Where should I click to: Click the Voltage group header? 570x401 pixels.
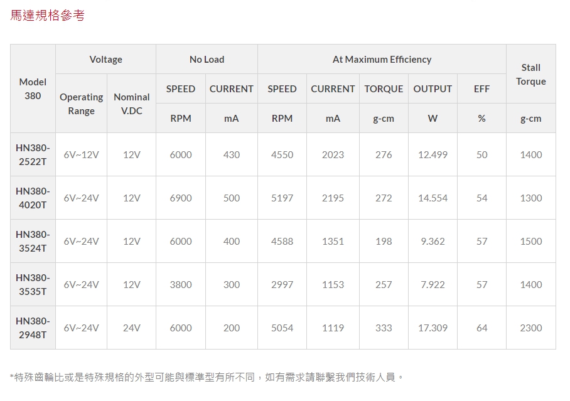105,60
